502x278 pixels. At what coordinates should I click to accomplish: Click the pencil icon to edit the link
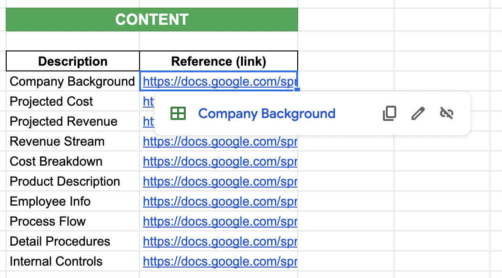pyautogui.click(x=418, y=113)
